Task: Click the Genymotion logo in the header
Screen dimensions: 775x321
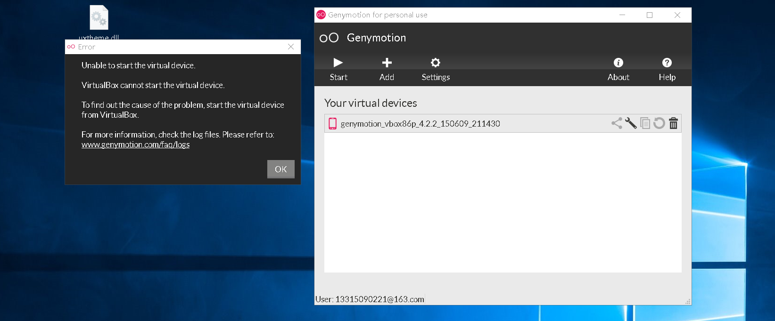Action: click(329, 38)
